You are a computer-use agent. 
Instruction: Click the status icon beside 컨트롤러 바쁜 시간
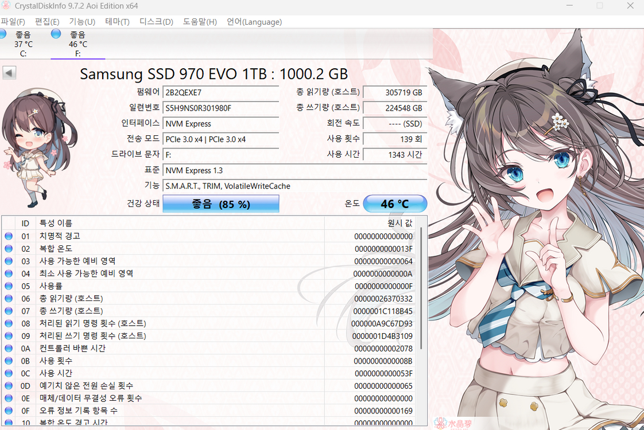tap(7, 348)
